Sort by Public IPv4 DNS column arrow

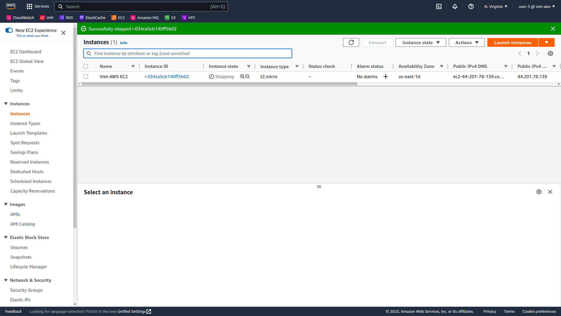point(506,66)
